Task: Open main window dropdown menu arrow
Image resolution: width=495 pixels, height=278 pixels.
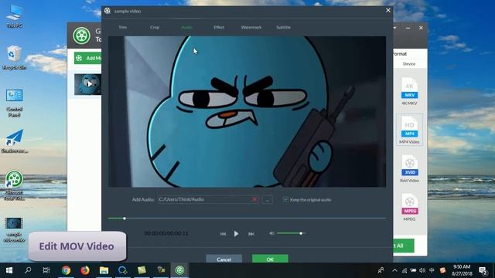Action: tap(394, 28)
